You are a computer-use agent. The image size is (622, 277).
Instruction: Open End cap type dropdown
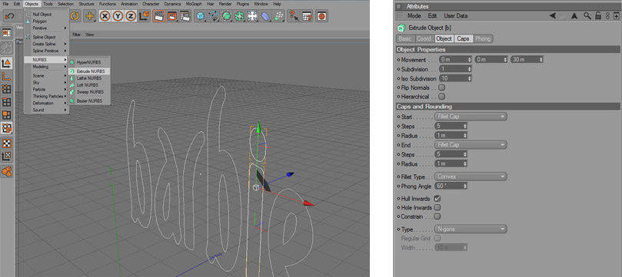[x=471, y=145]
